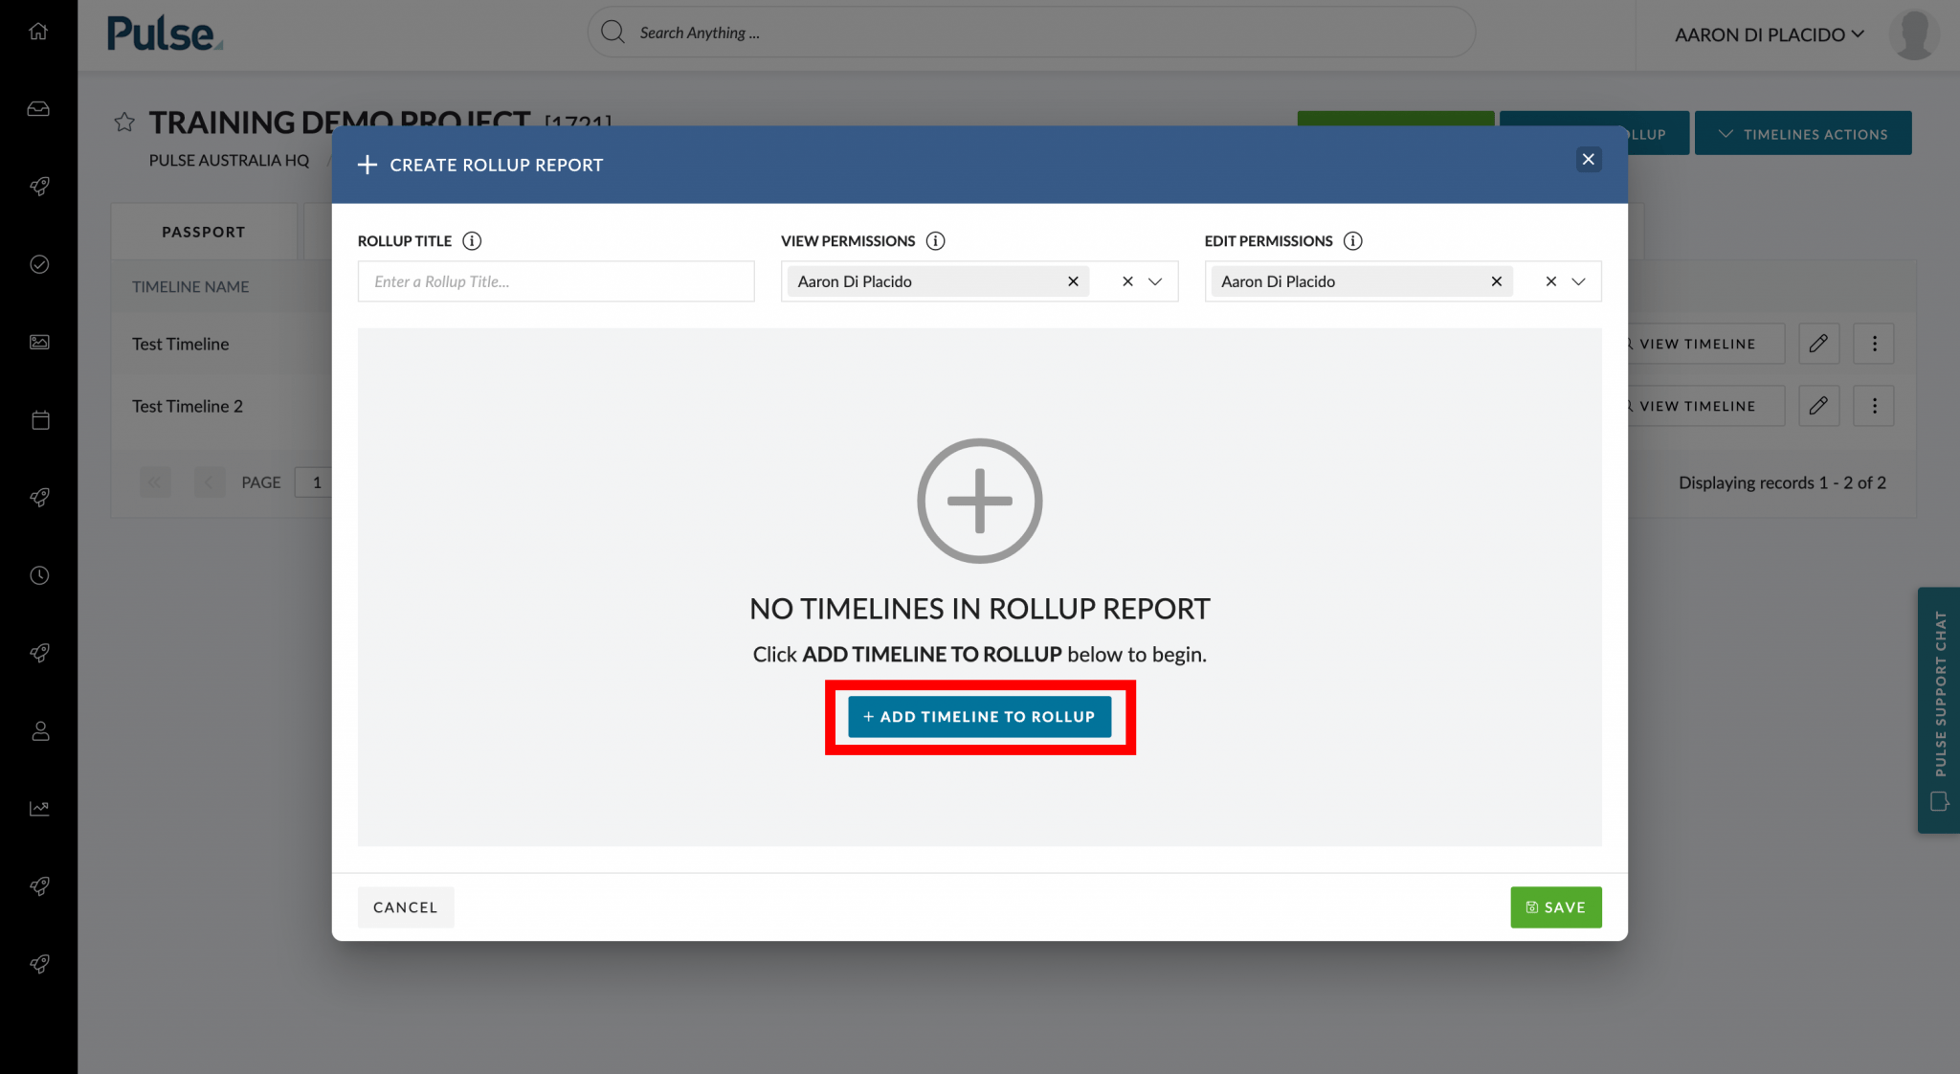
Task: Open the Home icon in sidebar
Action: [38, 30]
